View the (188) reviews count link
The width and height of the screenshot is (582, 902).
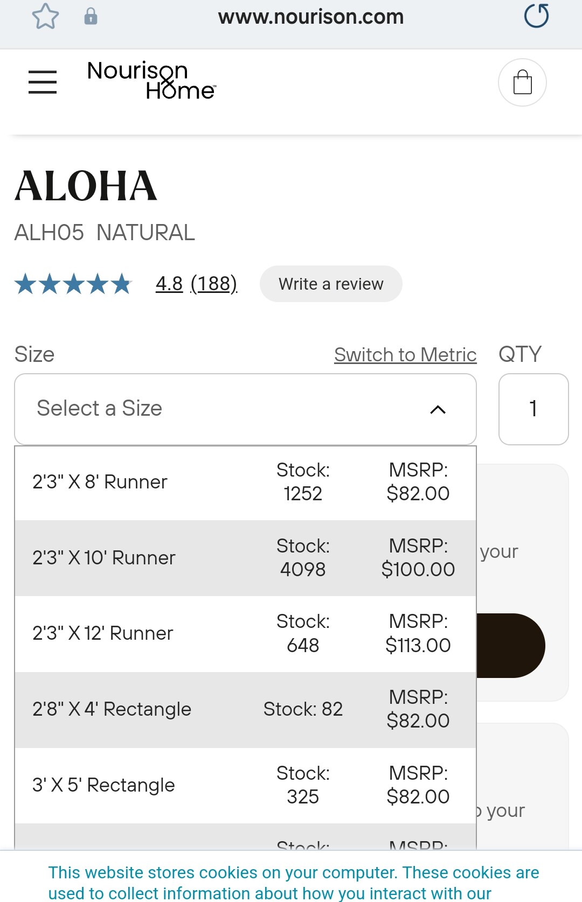(214, 284)
